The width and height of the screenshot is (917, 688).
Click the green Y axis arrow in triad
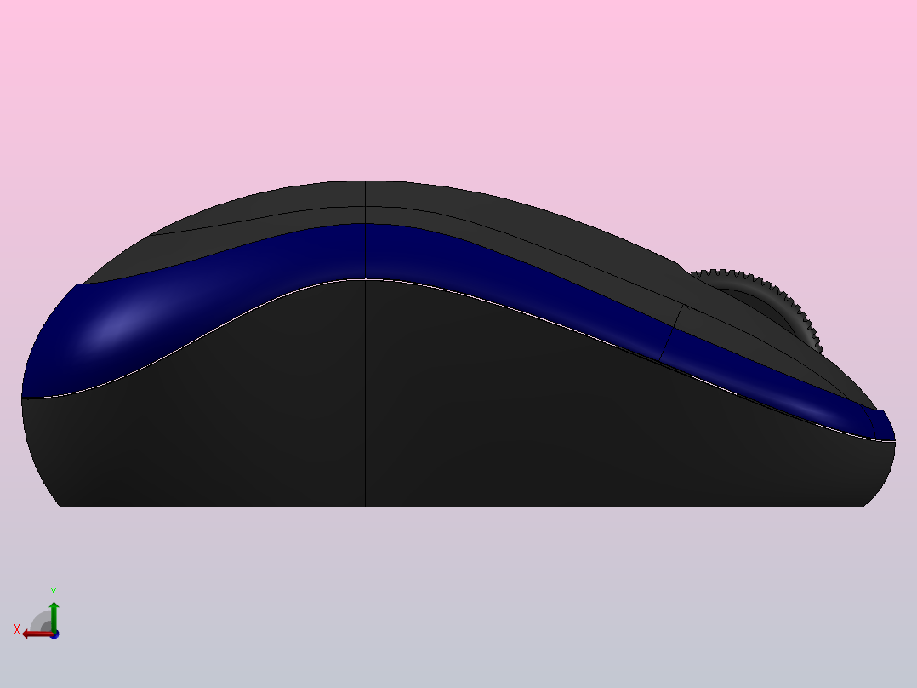click(x=54, y=616)
